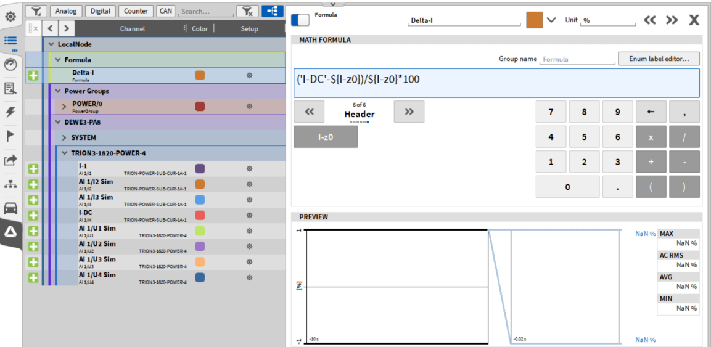Viewport: 711px width, 347px height.
Task: Click the green plus beside I-1 channel
Action: pos(33,169)
